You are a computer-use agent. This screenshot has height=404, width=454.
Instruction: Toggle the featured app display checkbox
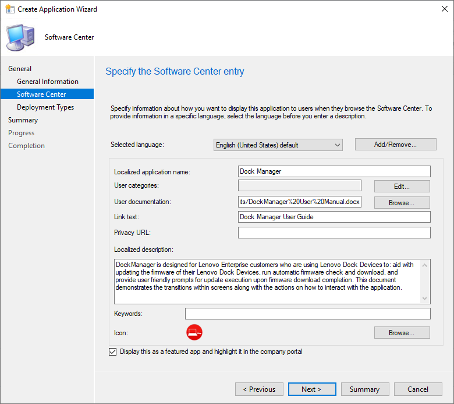tap(113, 352)
